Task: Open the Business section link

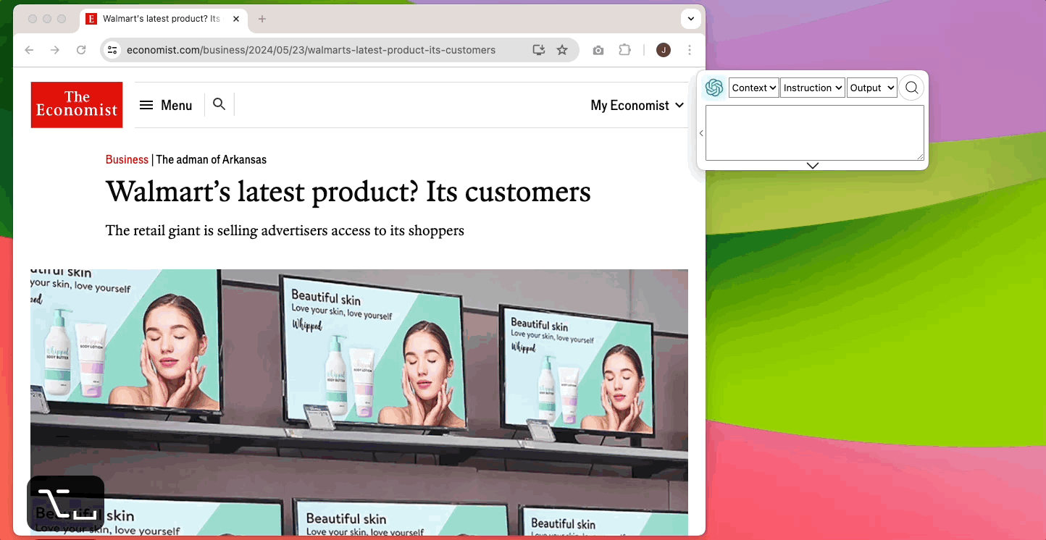Action: tap(127, 159)
